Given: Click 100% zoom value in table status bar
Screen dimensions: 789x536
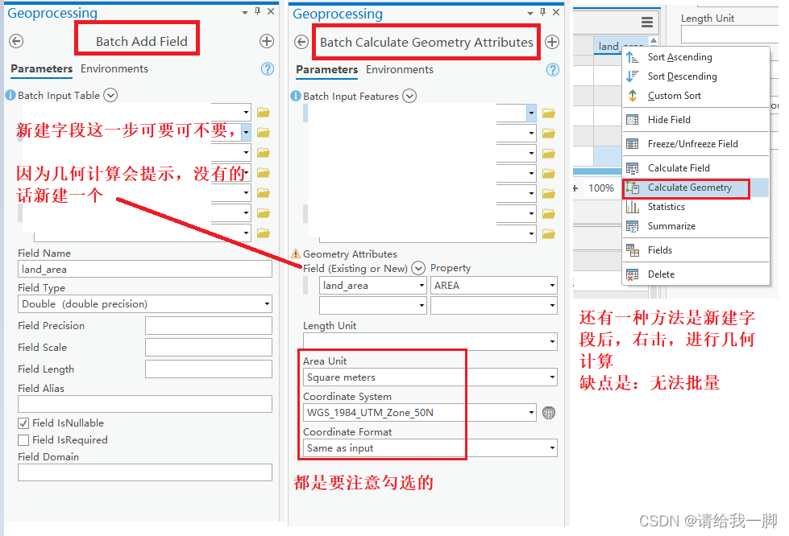Looking at the screenshot, I should pos(601,188).
